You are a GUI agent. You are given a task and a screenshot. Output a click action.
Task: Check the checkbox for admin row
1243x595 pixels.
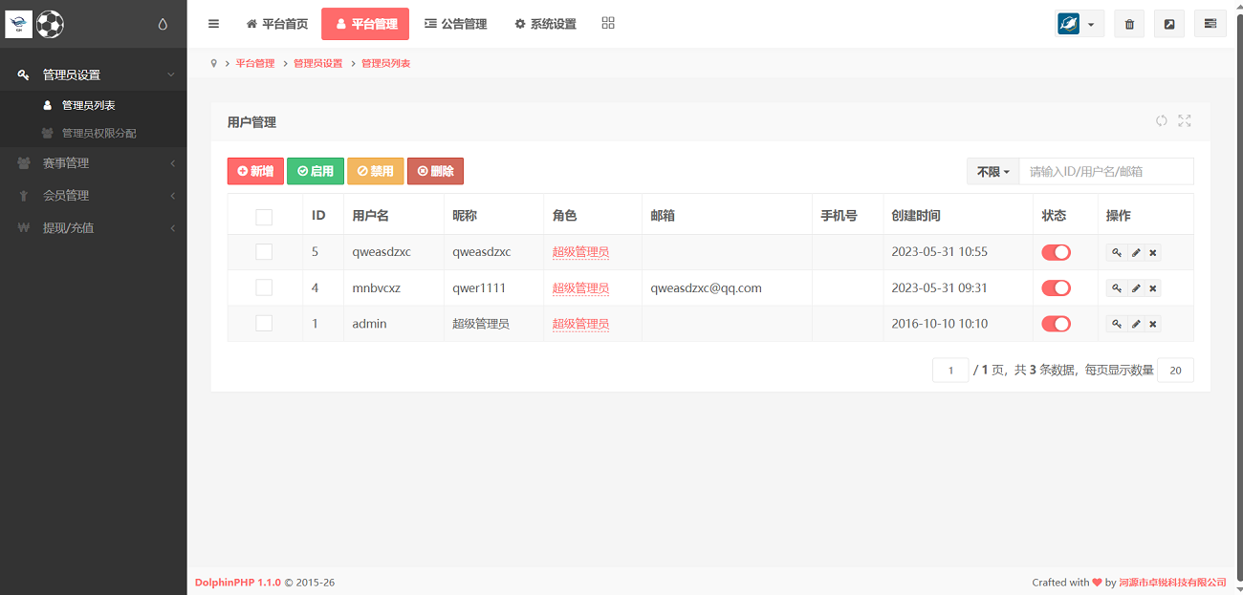pos(264,324)
